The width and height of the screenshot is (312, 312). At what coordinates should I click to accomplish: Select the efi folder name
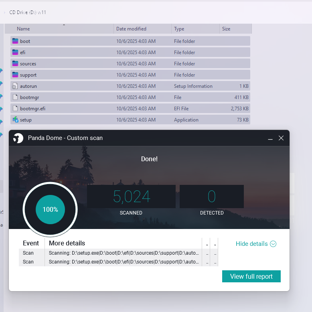click(x=22, y=52)
